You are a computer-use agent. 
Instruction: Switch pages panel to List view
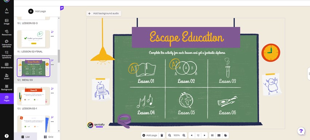point(25,137)
